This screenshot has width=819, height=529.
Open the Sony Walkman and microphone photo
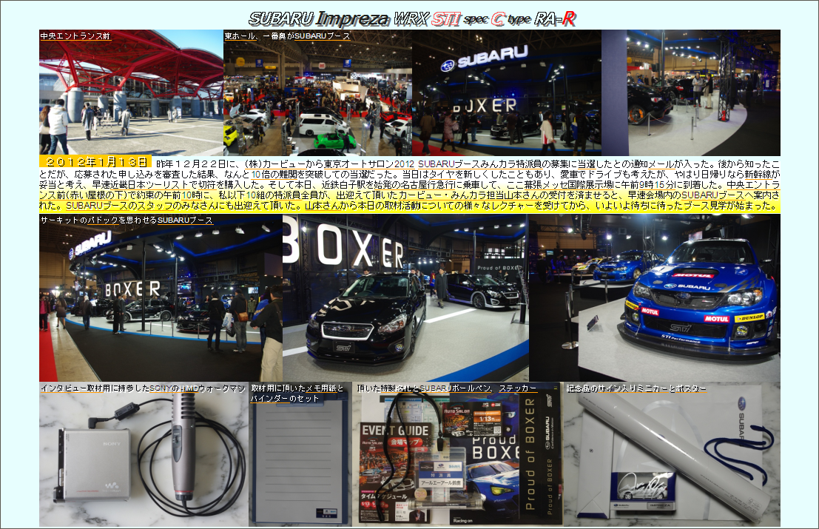(144, 459)
